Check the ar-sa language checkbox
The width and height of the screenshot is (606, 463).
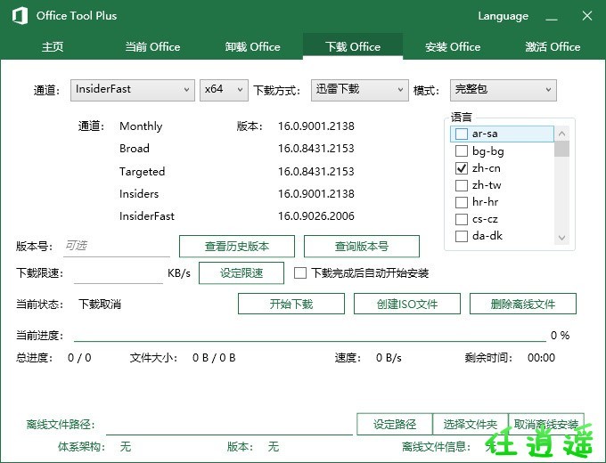462,134
